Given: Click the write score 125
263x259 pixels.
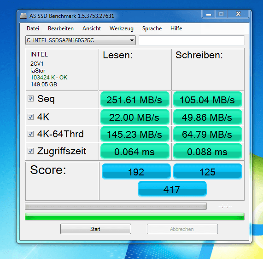Looking at the screenshot, I should pos(207,172).
